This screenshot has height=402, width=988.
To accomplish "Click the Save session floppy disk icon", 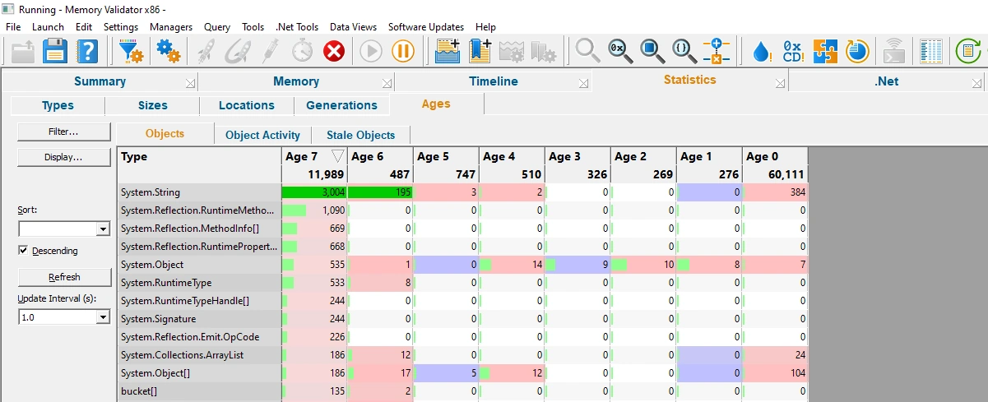I will (55, 52).
